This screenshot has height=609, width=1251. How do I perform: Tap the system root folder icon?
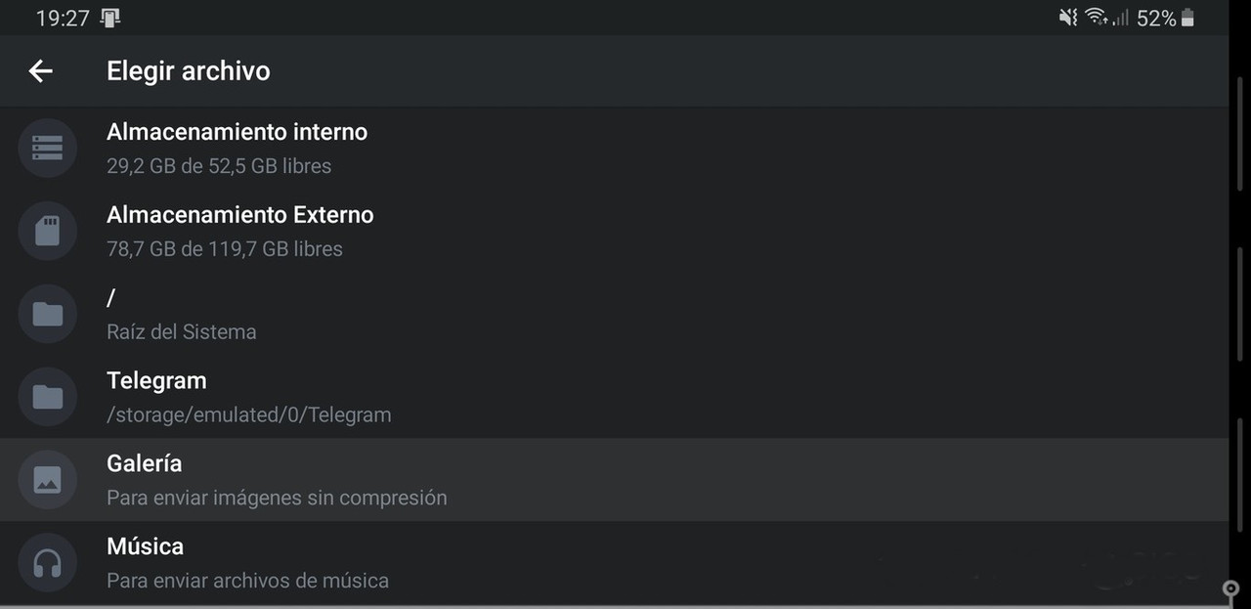tap(47, 314)
